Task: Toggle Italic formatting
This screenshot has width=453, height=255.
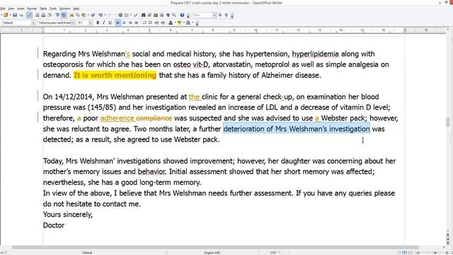Action: click(x=104, y=23)
